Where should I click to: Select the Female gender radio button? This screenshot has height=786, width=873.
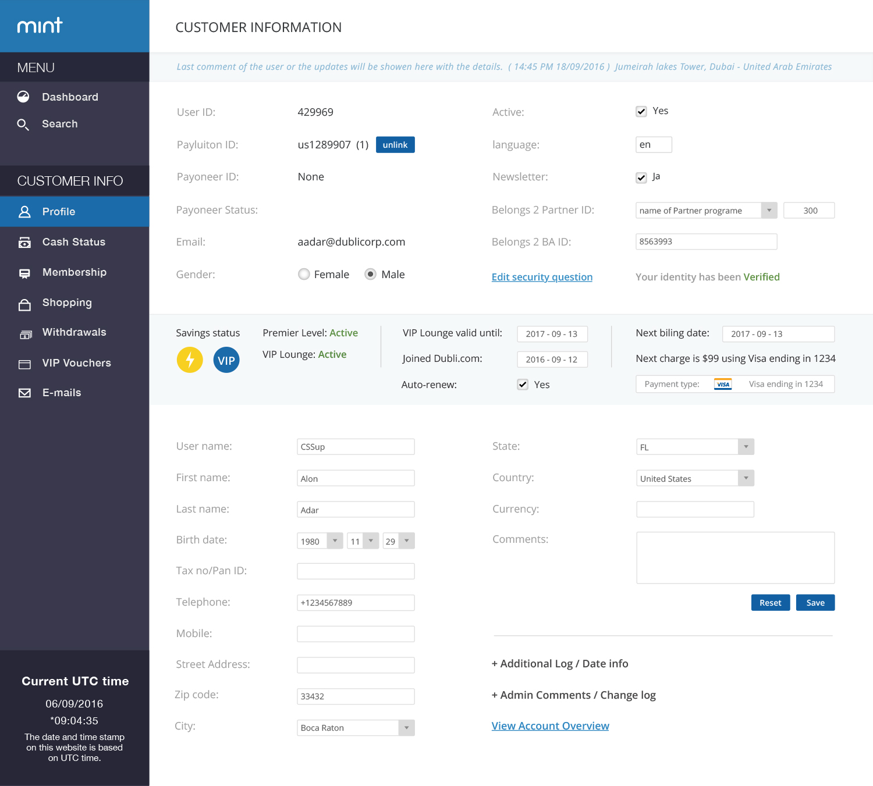304,274
